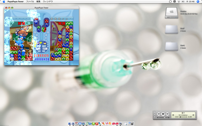The width and height of the screenshot is (202, 126).
Task: Open the input source menu (A icon)
Action: (174, 2)
